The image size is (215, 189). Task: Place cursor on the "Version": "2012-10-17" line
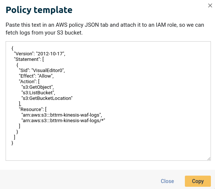[x=40, y=53]
